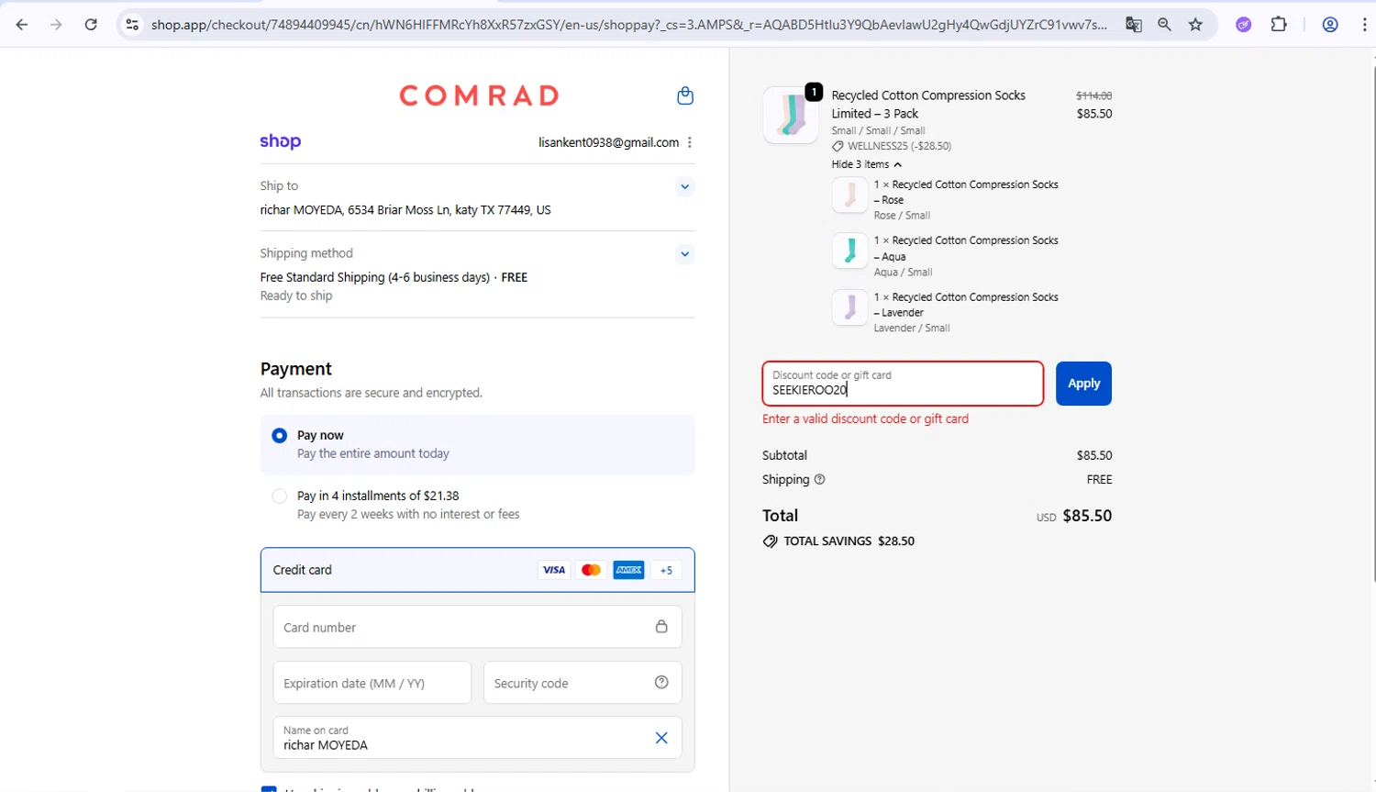Reload the checkout page

[91, 25]
